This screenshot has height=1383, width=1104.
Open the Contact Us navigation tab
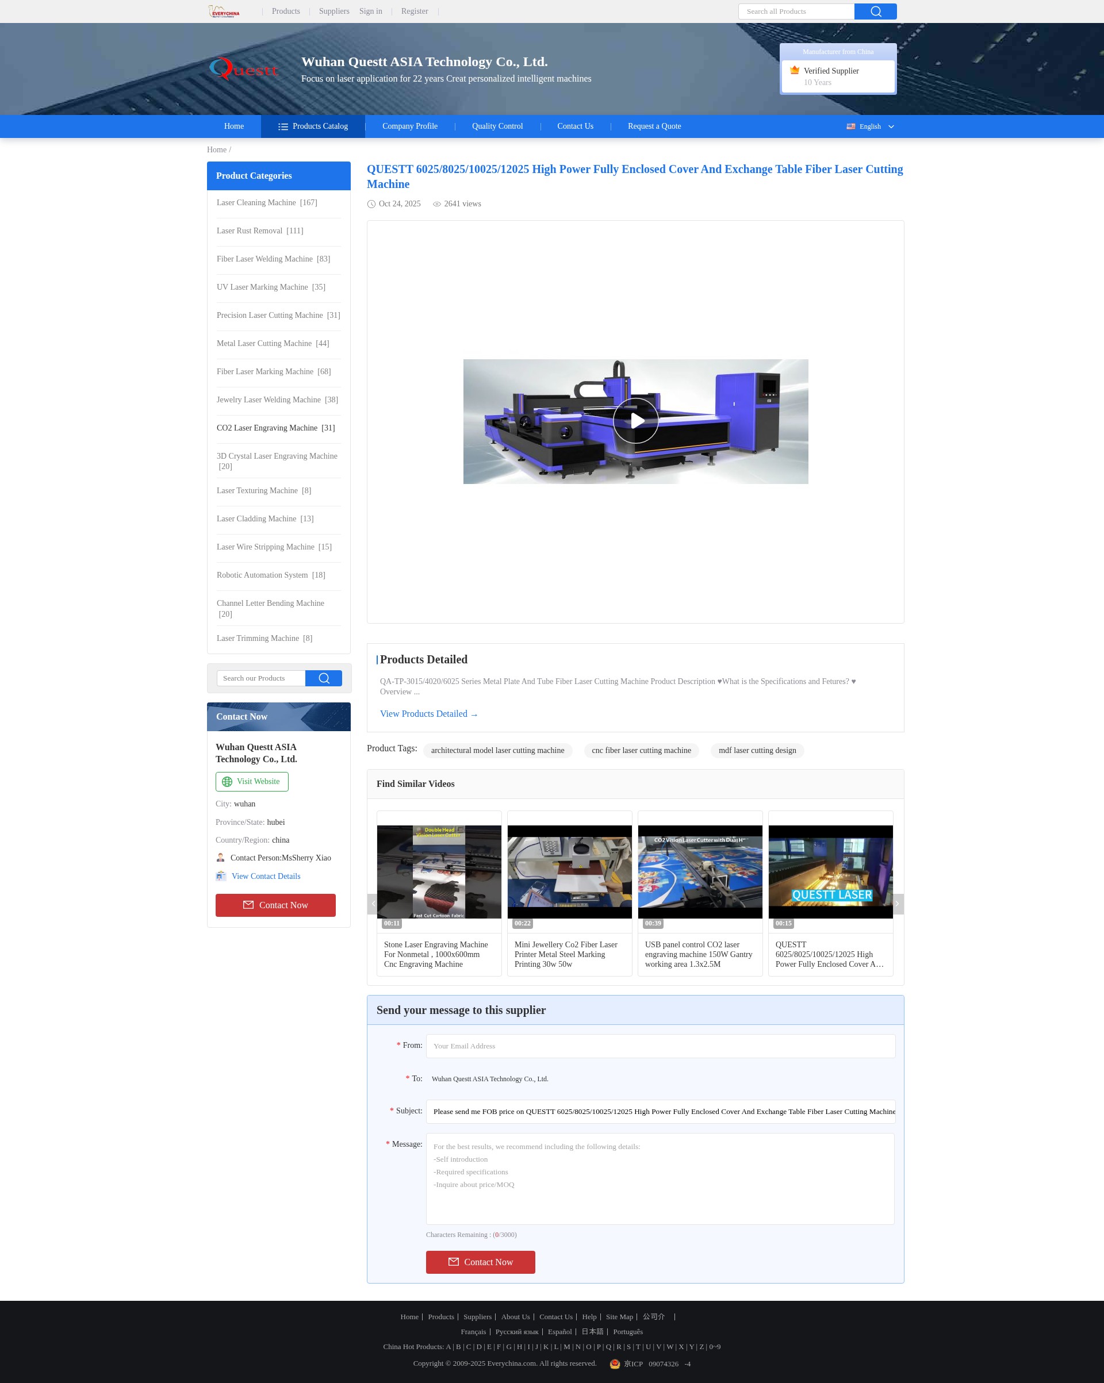(575, 126)
